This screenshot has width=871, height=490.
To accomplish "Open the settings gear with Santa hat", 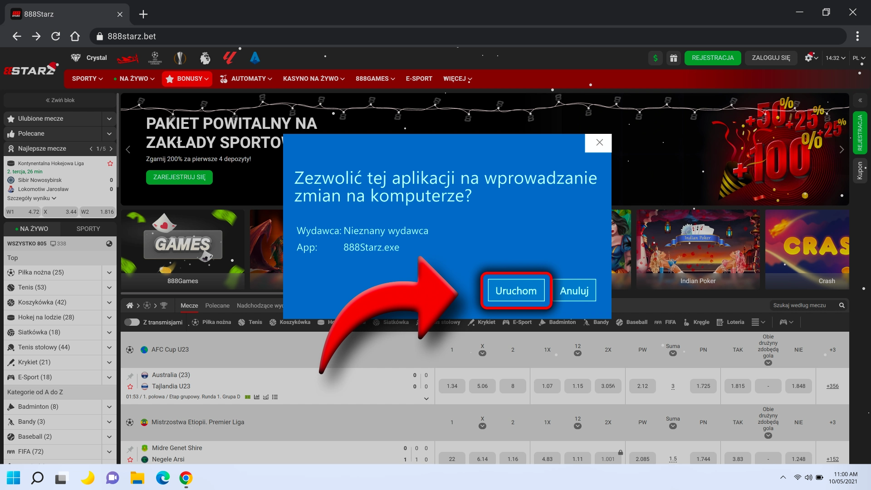I will (810, 58).
